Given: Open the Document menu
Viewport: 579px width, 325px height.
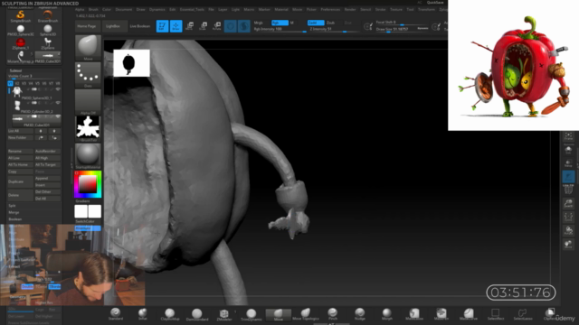Looking at the screenshot, I should click(x=124, y=10).
